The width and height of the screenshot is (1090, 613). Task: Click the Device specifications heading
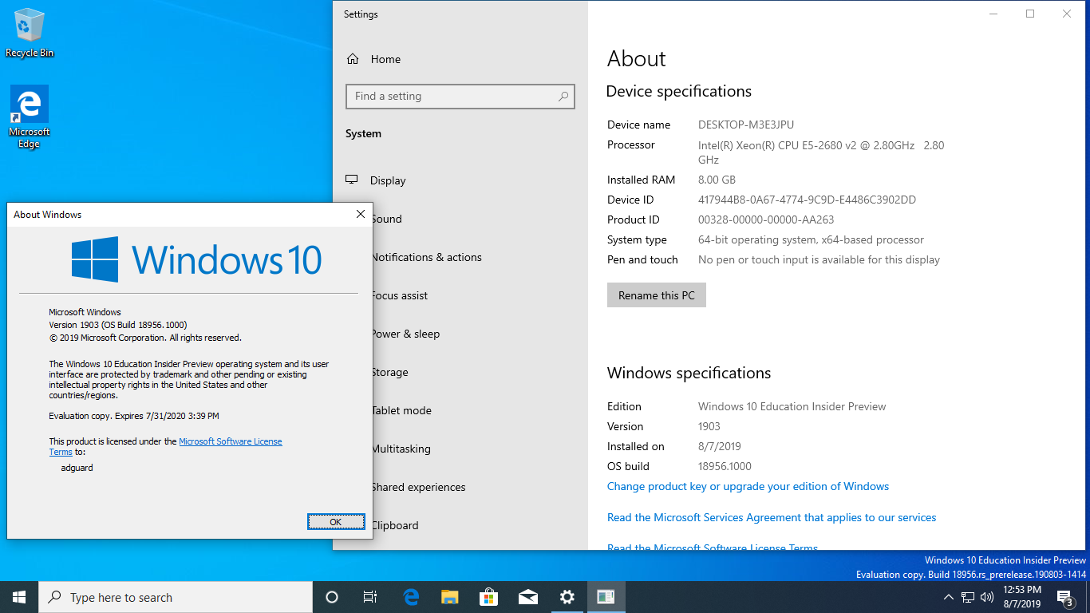click(679, 91)
